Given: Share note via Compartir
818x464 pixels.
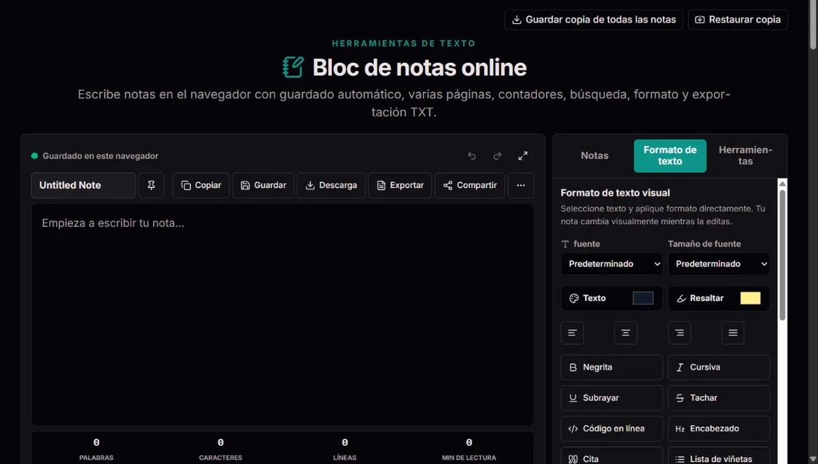Looking at the screenshot, I should point(470,185).
